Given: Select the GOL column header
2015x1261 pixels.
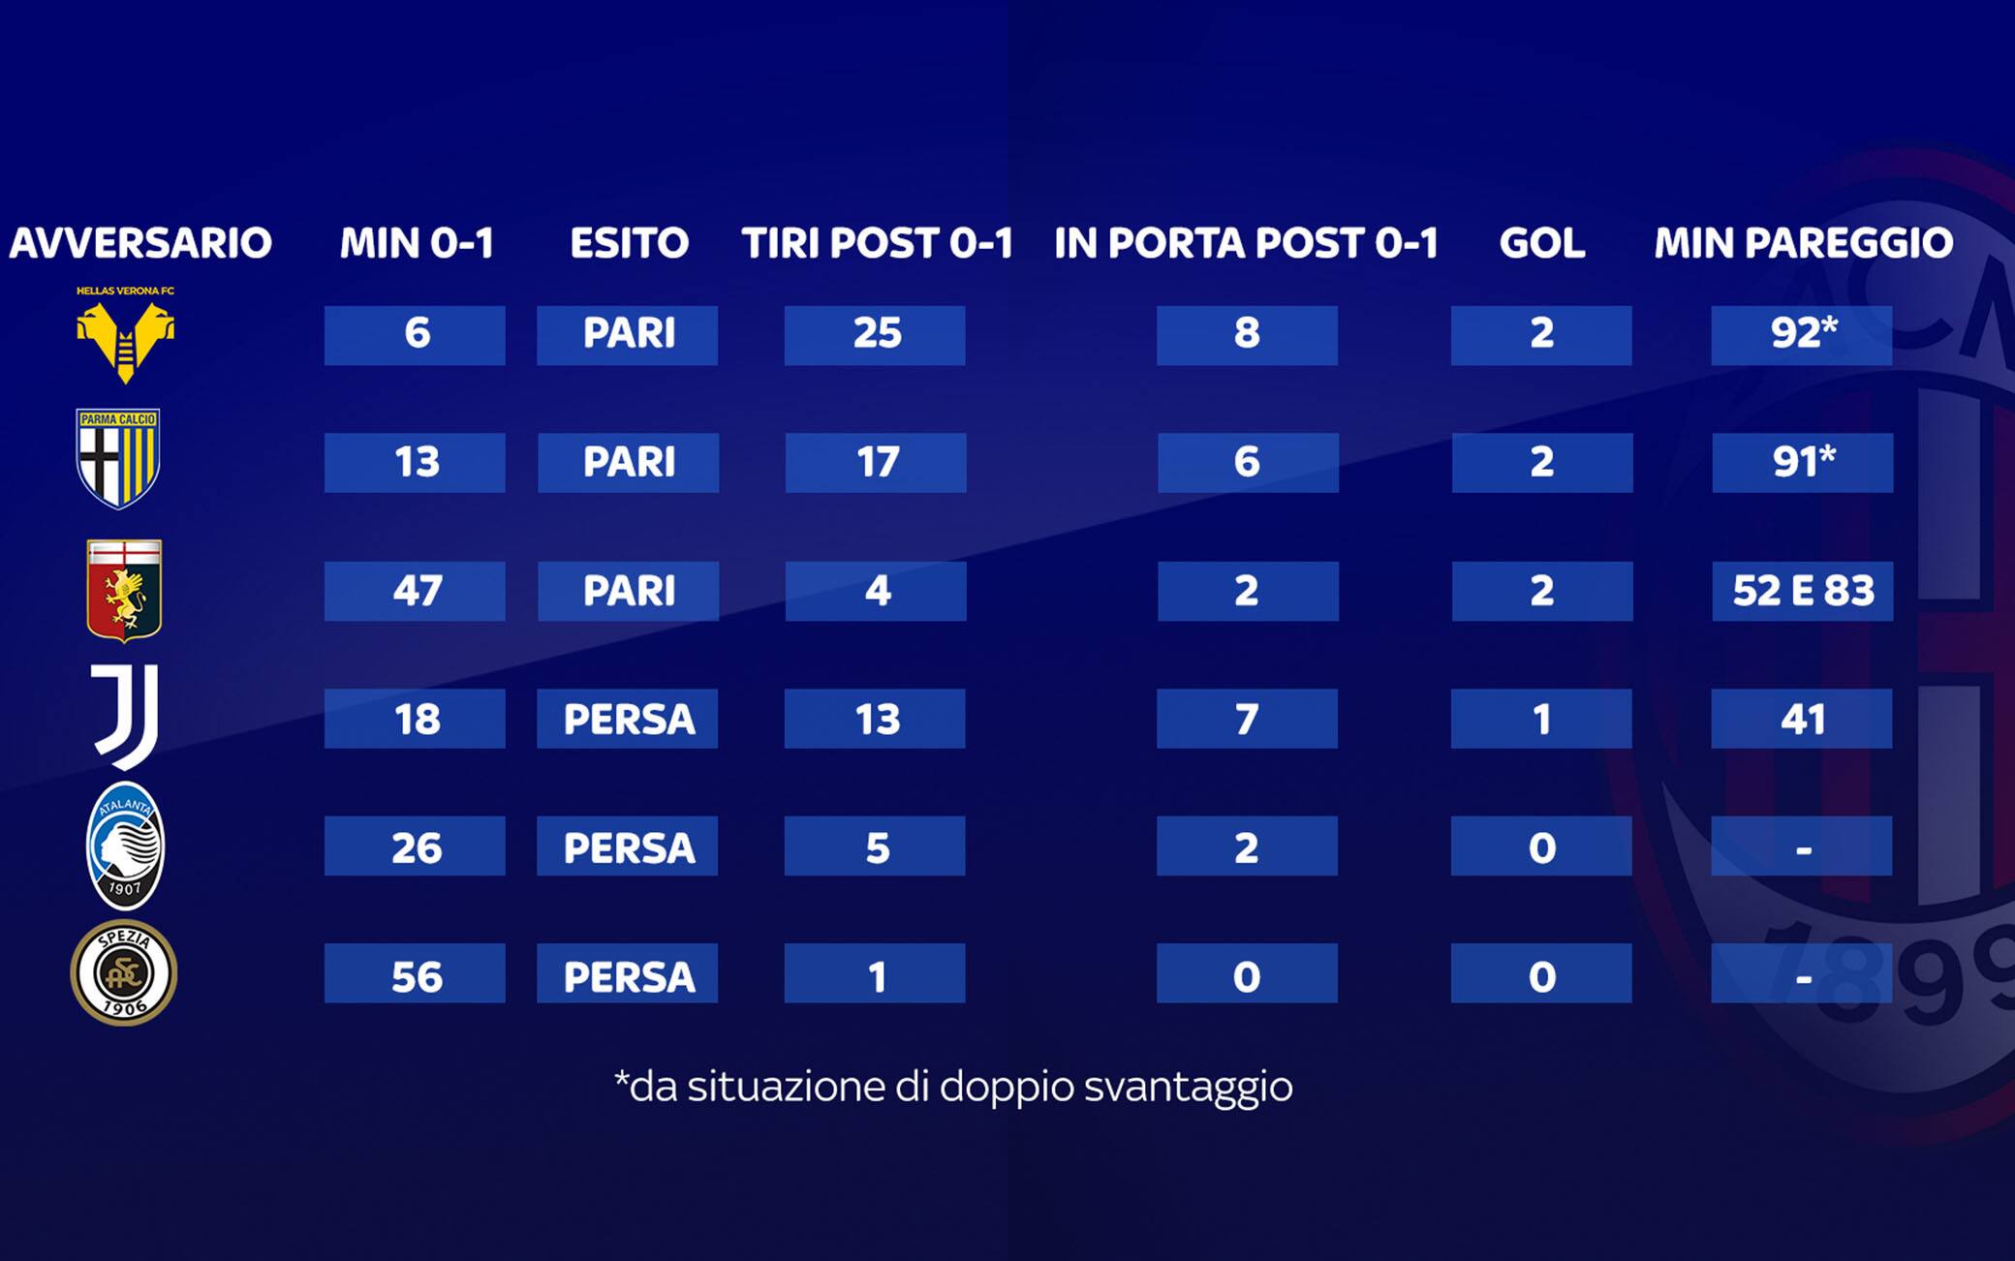Looking at the screenshot, I should coord(1541,243).
